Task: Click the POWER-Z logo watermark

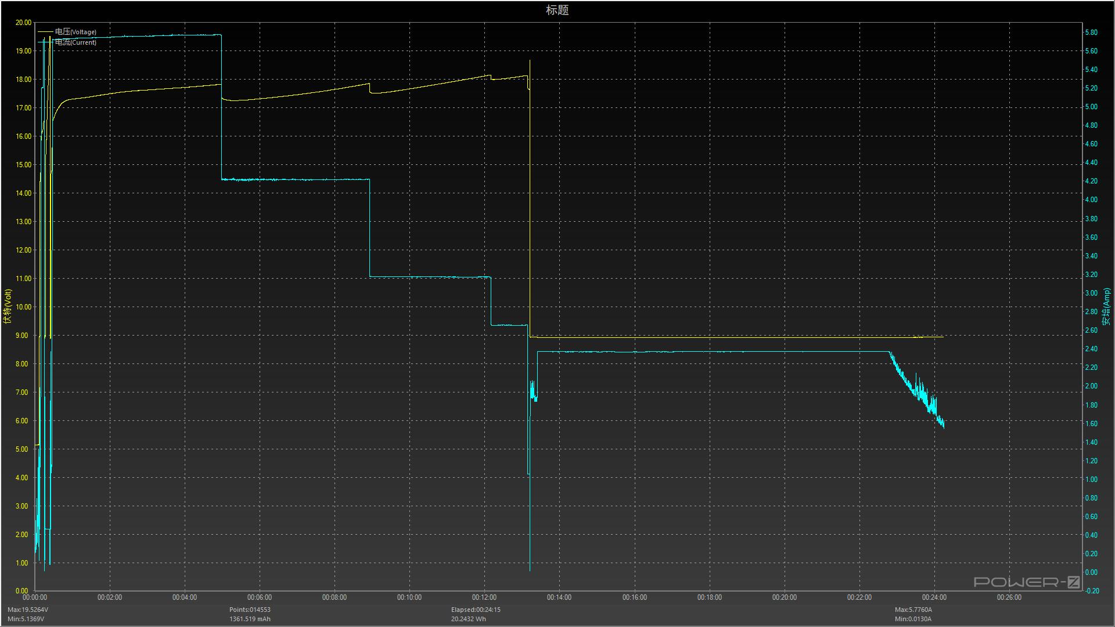Action: point(1026,582)
